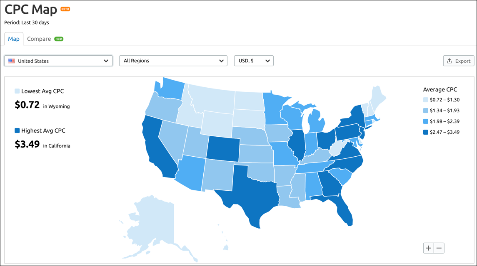Expand the All Regions dropdown
Image resolution: width=477 pixels, height=266 pixels.
pos(173,61)
